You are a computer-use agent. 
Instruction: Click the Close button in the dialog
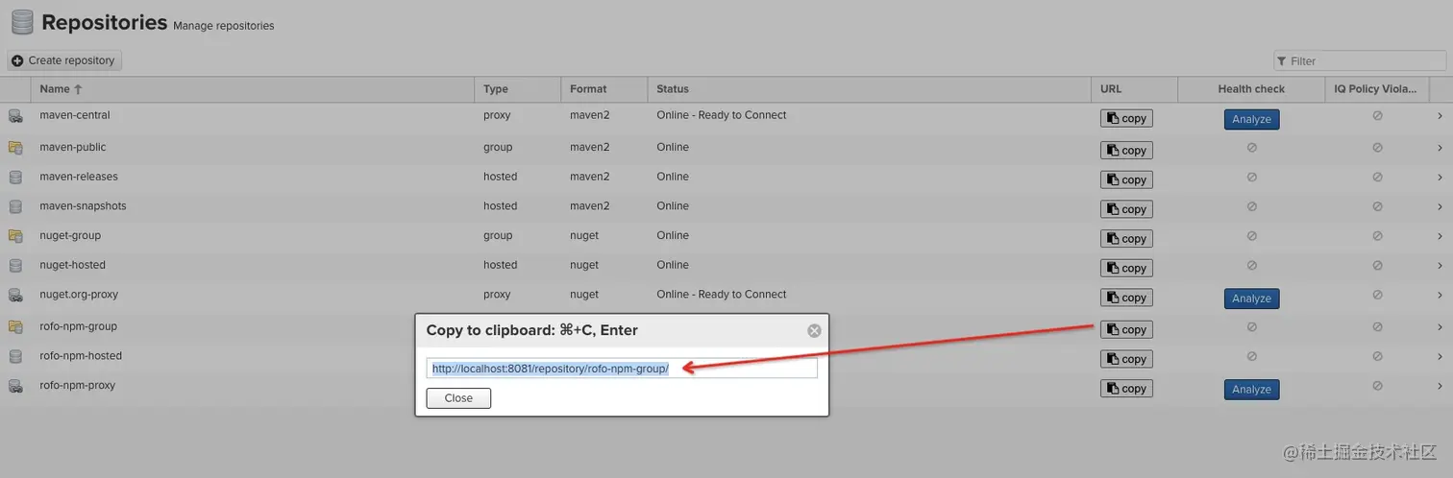point(458,398)
